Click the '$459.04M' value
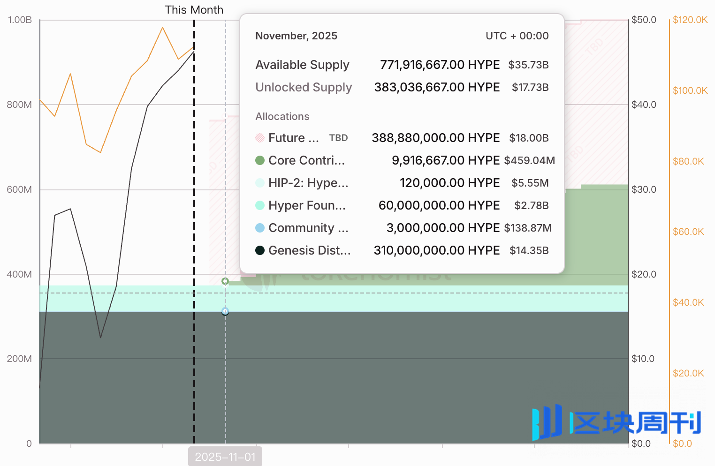The width and height of the screenshot is (715, 466). click(x=530, y=160)
